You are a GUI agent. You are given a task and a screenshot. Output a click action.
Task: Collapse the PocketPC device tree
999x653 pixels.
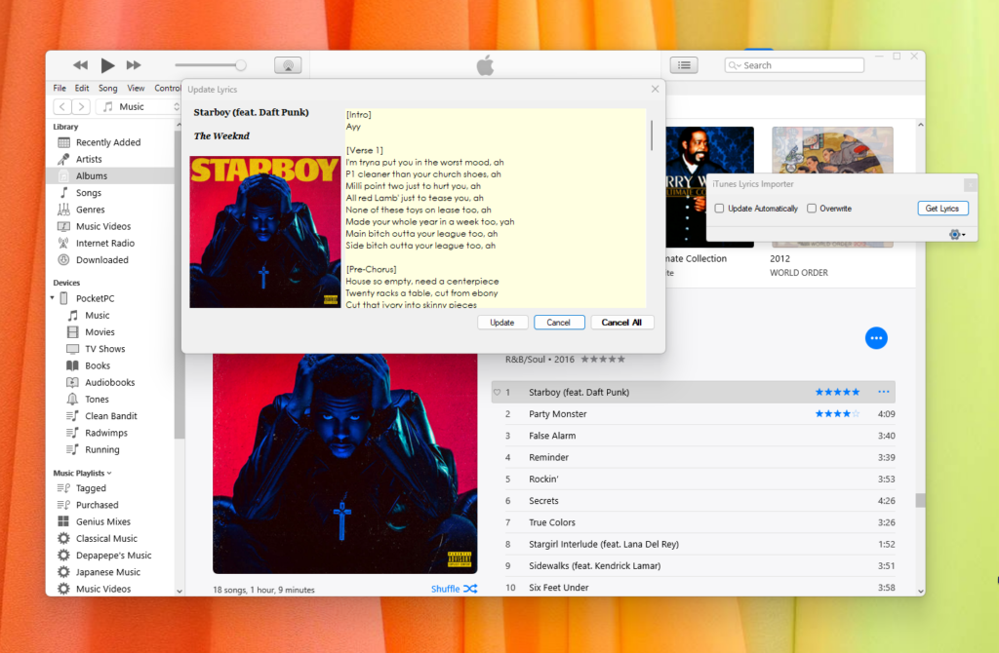pos(52,298)
